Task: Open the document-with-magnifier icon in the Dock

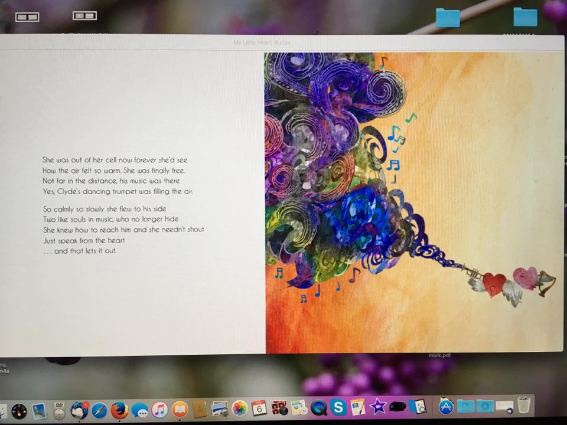Action: pos(418,406)
